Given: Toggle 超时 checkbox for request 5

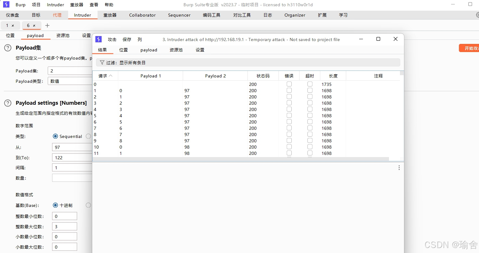Looking at the screenshot, I should click(310, 115).
